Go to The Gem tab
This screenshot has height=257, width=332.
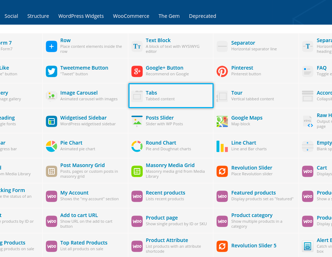click(x=169, y=16)
